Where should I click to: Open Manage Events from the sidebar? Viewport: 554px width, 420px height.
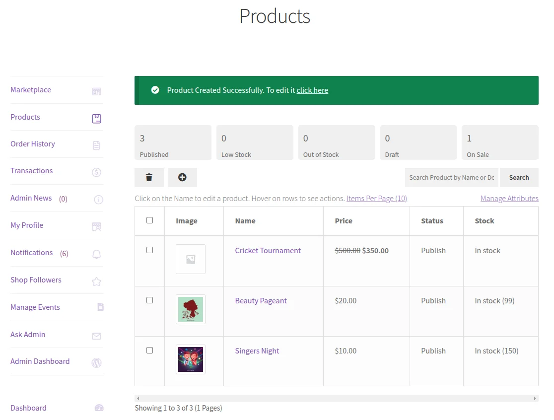(35, 307)
